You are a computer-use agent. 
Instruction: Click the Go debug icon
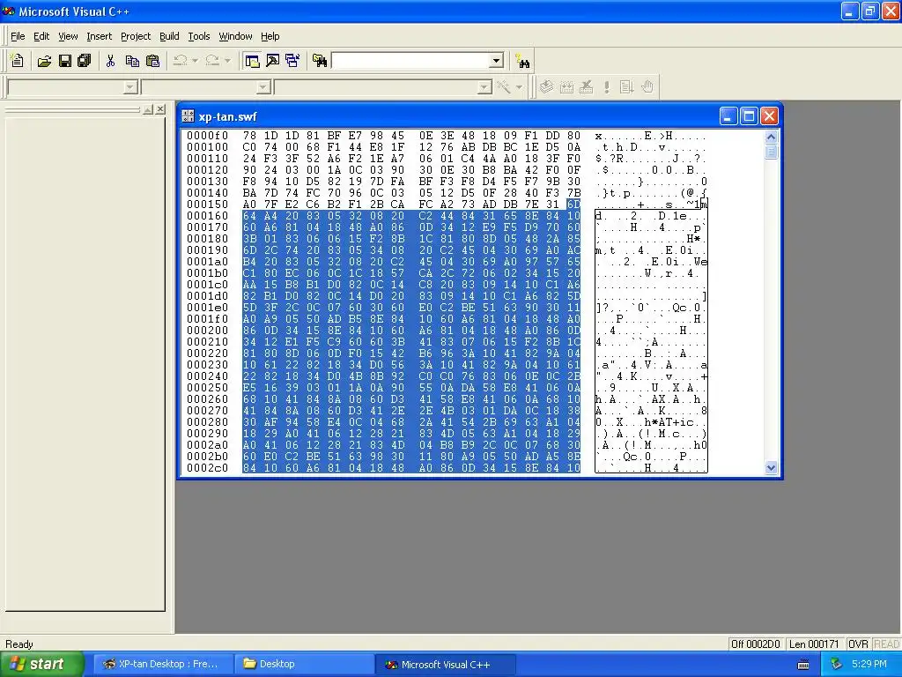[626, 87]
